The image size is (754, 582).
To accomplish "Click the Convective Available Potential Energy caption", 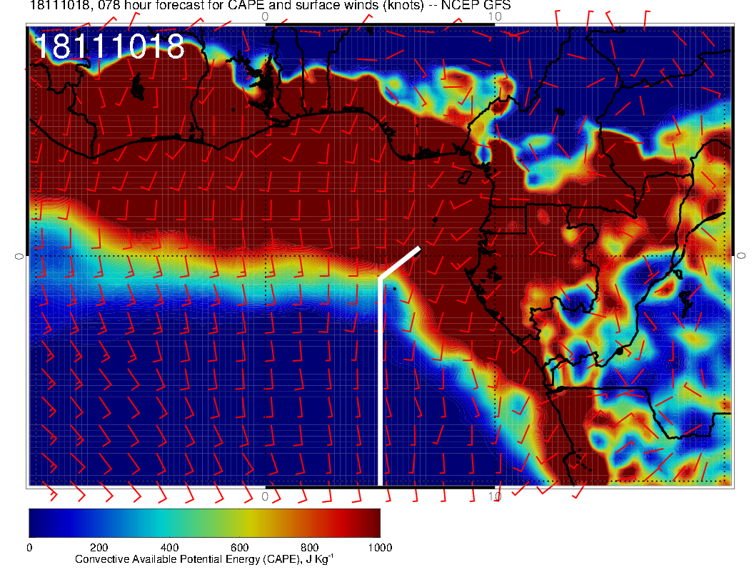I will tap(204, 559).
